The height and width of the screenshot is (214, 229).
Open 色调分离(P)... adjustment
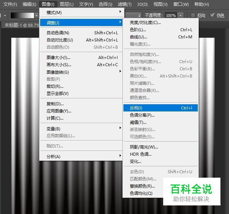coord(160,115)
